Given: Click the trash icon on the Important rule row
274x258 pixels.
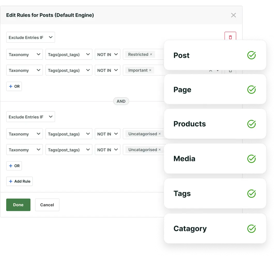Looking at the screenshot, I should [x=230, y=70].
